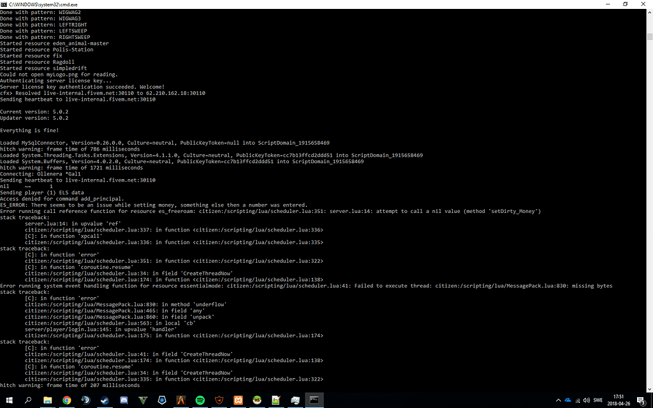
Task: Open the Command Prompt system menu icon
Action: pyautogui.click(x=4, y=4)
